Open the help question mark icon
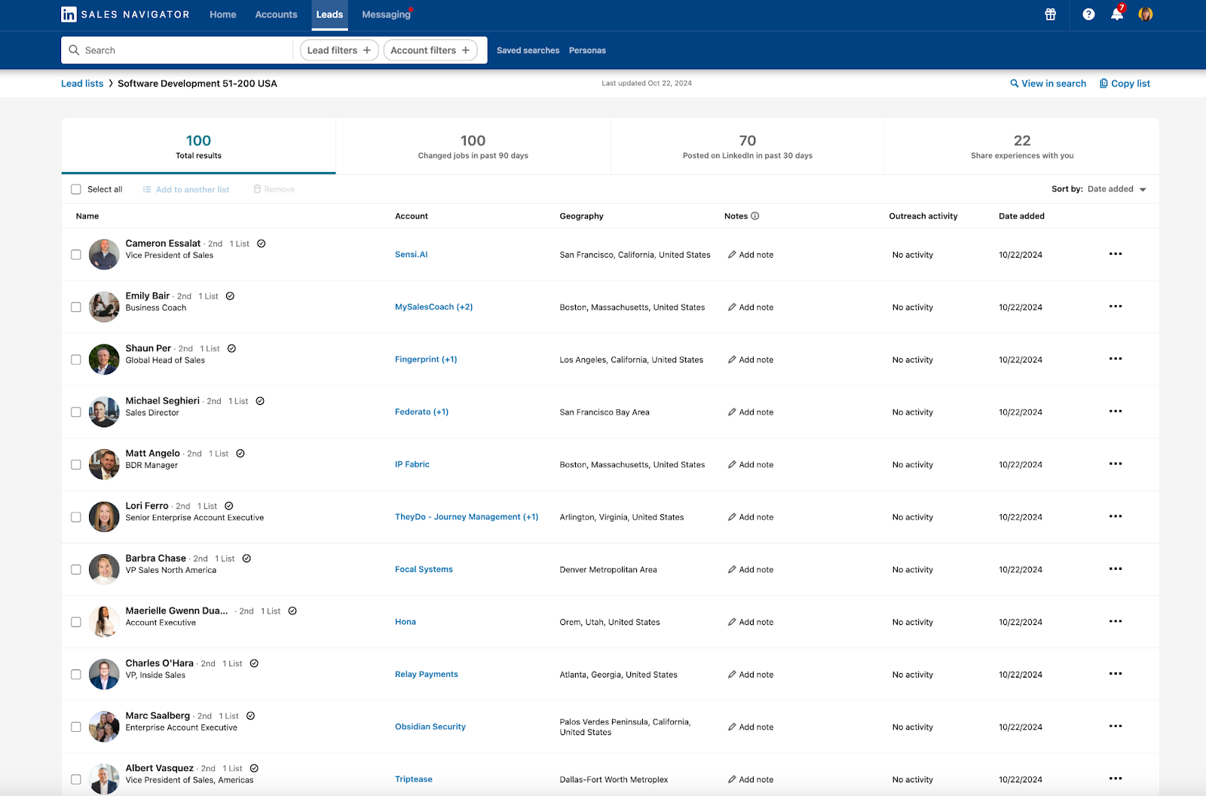 [x=1088, y=14]
